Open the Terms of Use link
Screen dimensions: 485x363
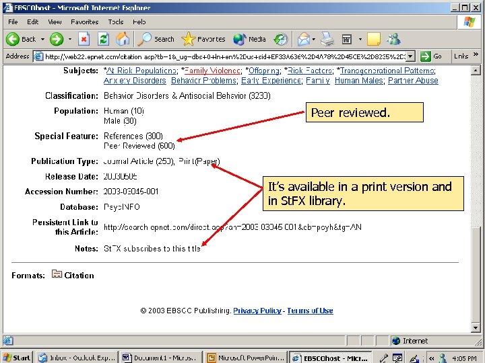point(310,311)
